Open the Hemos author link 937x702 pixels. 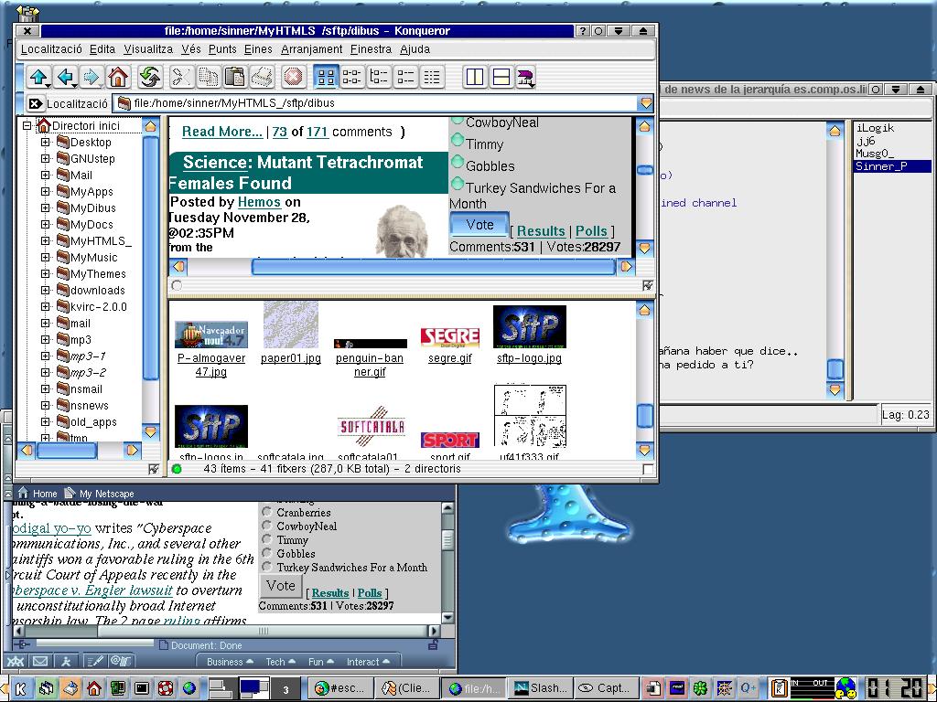tap(259, 202)
